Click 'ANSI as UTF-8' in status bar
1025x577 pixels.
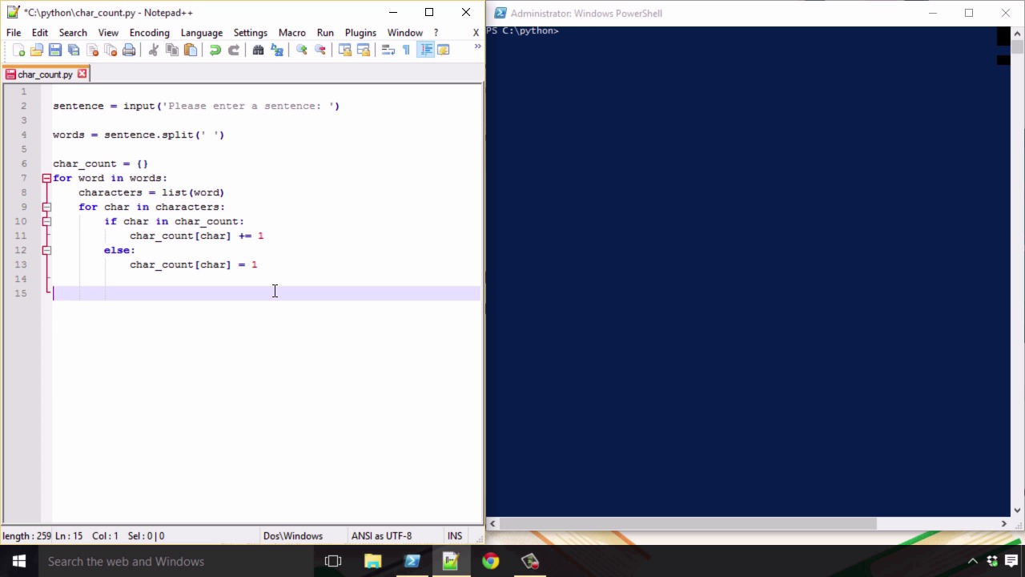pyautogui.click(x=381, y=536)
